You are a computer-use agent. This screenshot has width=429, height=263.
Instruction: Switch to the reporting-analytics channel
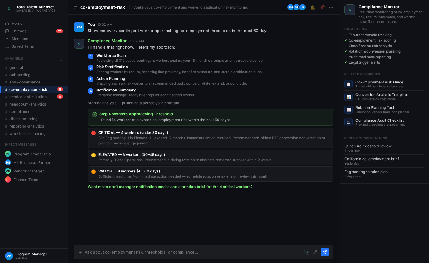tap(34, 126)
